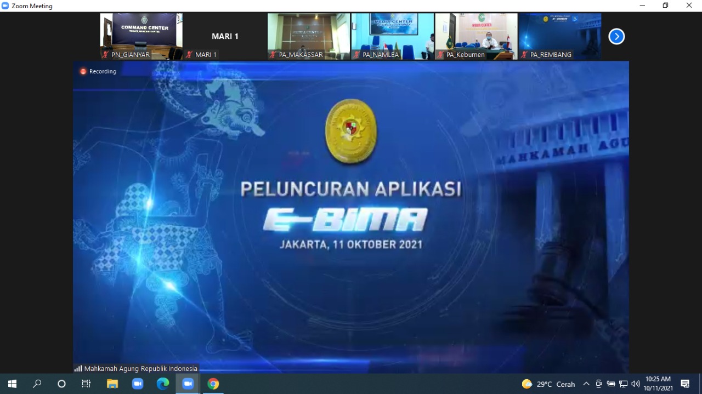Open the clock showing 10:25 AM
Viewport: 702px width, 394px height.
[x=658, y=384]
